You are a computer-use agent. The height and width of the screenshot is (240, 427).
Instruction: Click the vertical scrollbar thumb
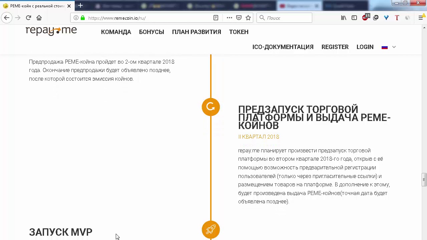coord(424,179)
